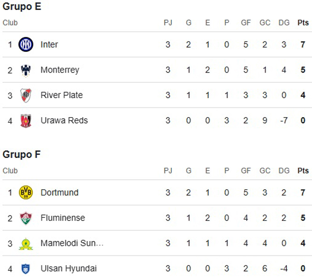Open the Dortmund BVB logo
Screen dimensions: 312x280
point(26,192)
